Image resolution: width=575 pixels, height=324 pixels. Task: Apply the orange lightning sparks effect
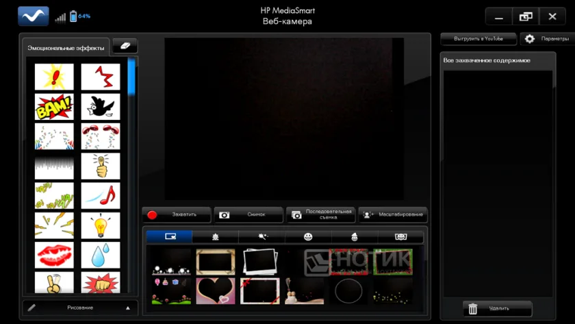(54, 225)
